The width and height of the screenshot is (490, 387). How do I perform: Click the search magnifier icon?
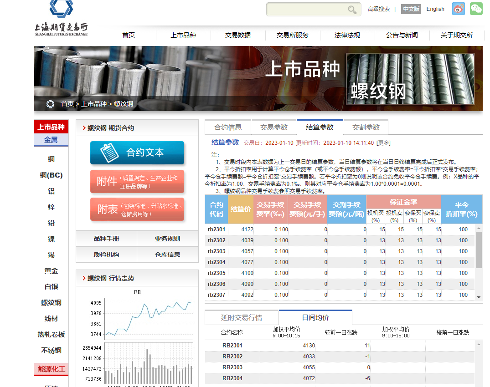[x=352, y=10]
